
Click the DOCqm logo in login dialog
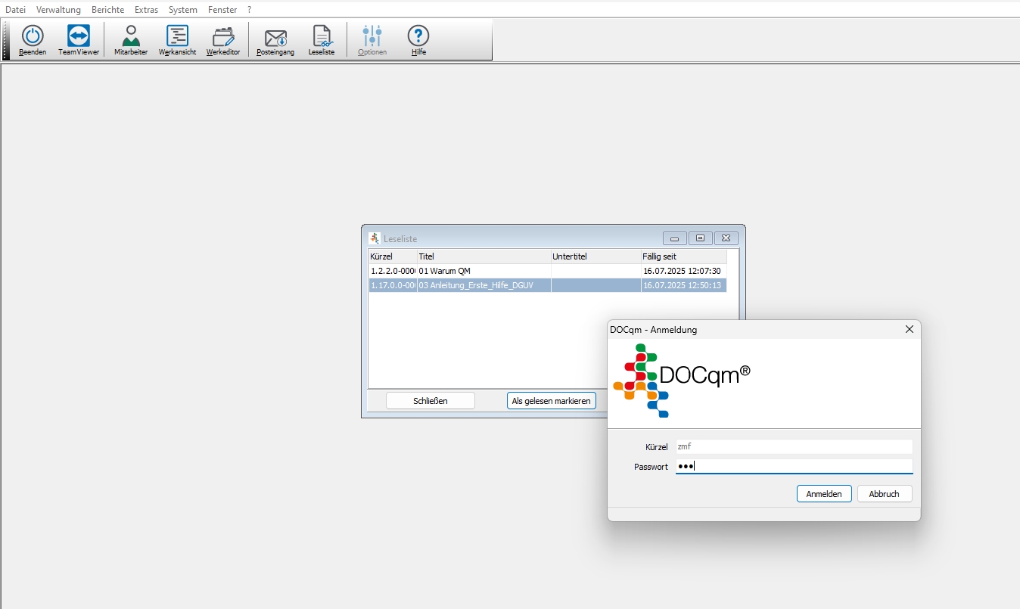(681, 381)
